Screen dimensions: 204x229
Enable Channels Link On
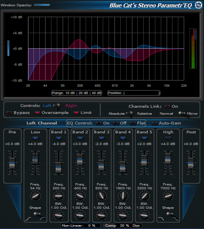[167, 107]
